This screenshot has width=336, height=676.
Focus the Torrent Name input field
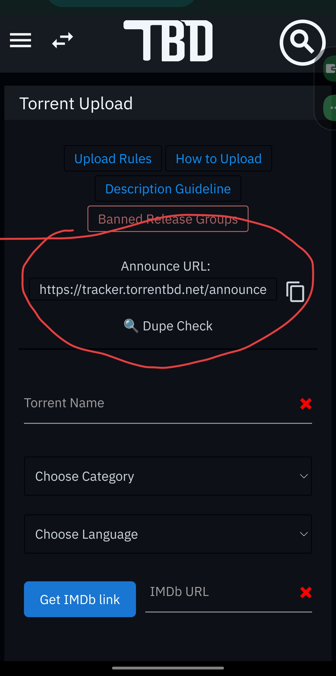(159, 404)
